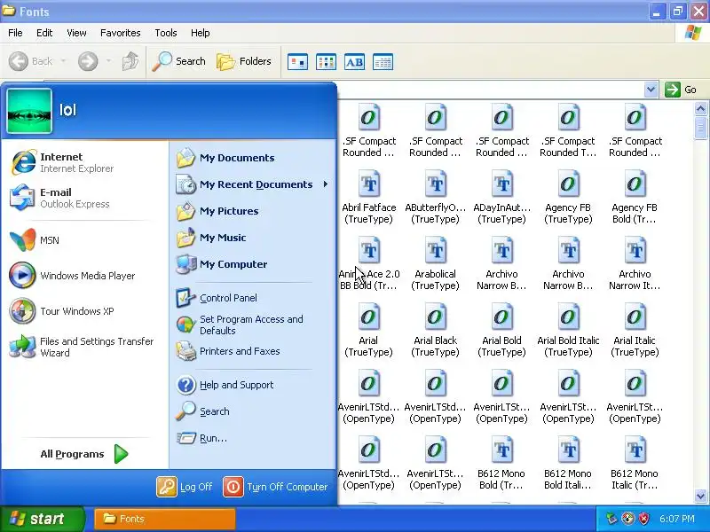Click the taskbar clock showing 6:07 PM

point(677,519)
